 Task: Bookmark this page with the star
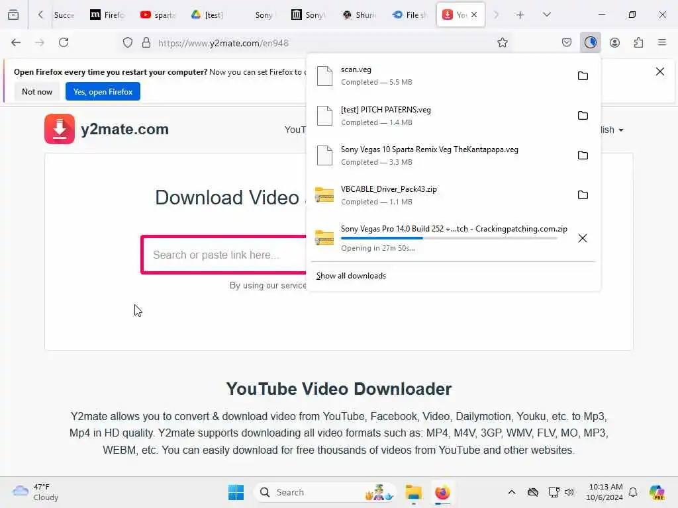[x=502, y=42]
